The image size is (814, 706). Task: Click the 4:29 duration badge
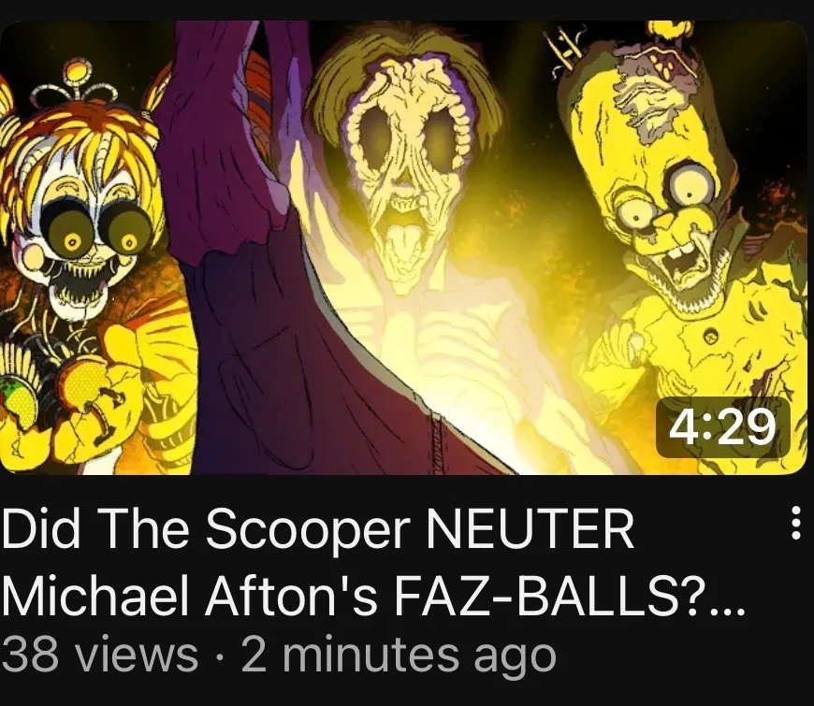point(722,427)
